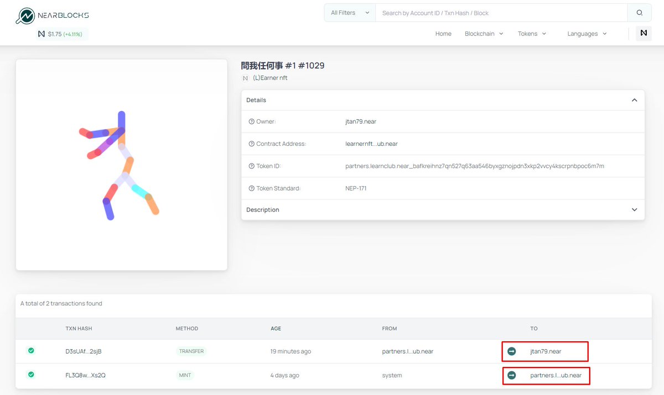664x395 pixels.
Task: Click the MINT method badge
Action: (x=185, y=375)
